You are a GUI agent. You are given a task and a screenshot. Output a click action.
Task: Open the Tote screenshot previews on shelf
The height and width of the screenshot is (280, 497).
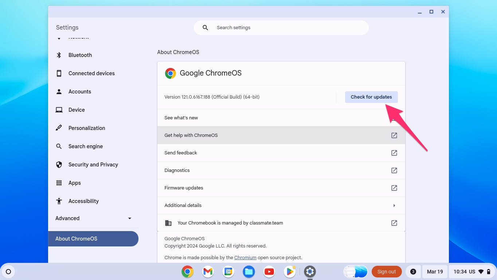click(x=355, y=272)
